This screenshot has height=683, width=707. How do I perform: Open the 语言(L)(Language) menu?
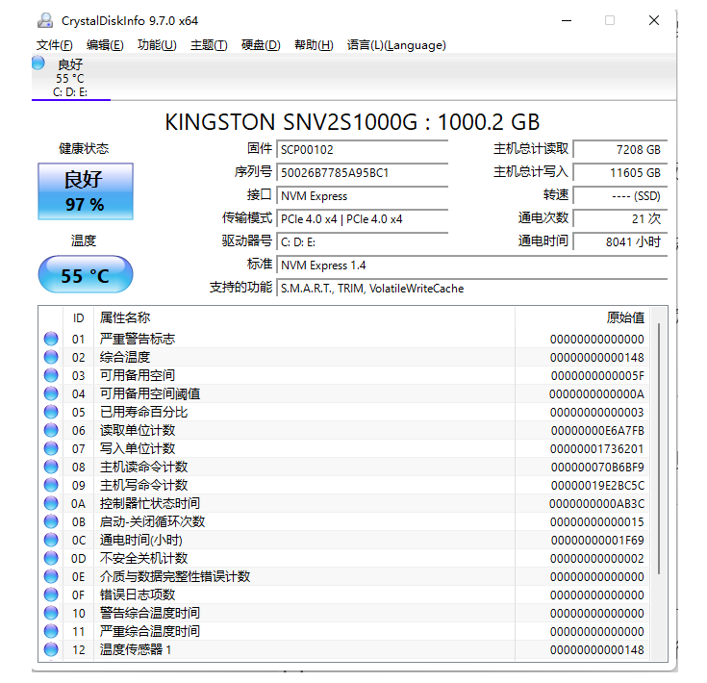pyautogui.click(x=396, y=45)
